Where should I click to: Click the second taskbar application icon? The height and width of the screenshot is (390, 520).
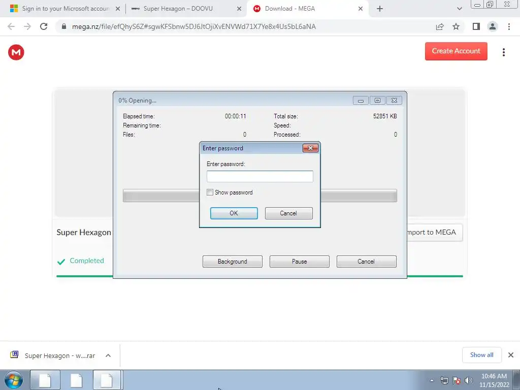76,380
